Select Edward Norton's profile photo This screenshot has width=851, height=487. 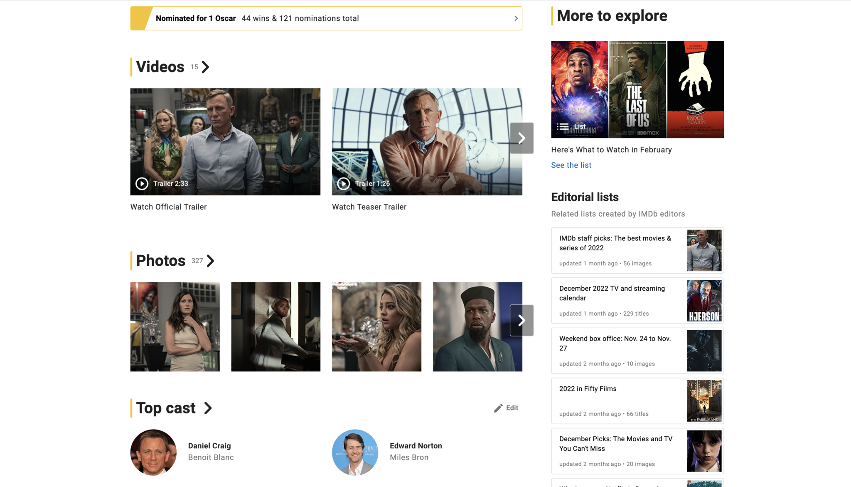355,452
